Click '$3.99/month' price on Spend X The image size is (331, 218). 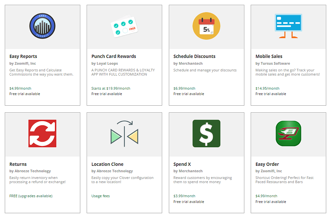(x=184, y=196)
